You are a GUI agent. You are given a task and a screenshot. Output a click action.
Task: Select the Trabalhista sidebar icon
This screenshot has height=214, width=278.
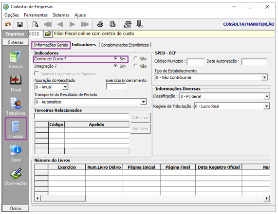(16, 106)
